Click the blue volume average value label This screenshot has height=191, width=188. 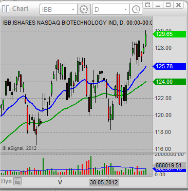(x=169, y=170)
